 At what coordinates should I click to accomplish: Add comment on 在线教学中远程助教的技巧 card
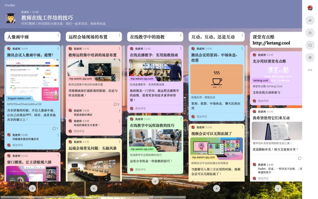(141, 169)
